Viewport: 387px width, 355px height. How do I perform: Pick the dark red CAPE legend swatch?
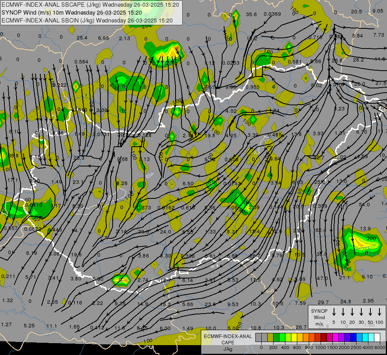(324, 337)
